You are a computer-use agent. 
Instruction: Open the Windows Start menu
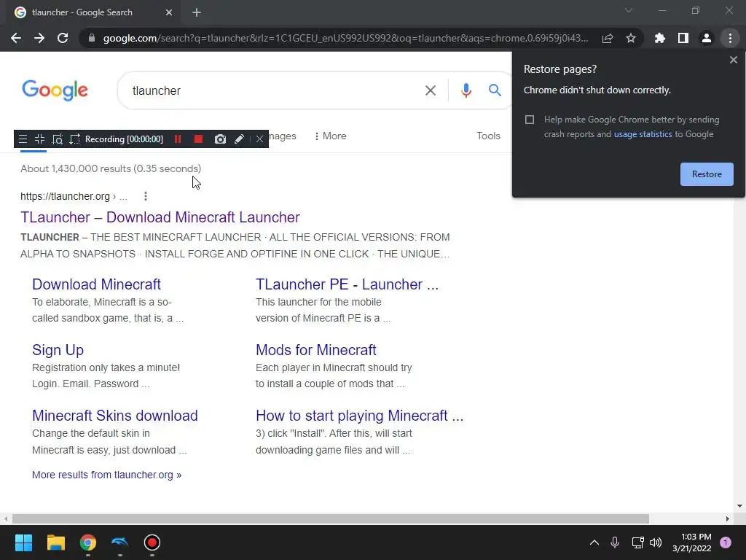click(x=23, y=542)
